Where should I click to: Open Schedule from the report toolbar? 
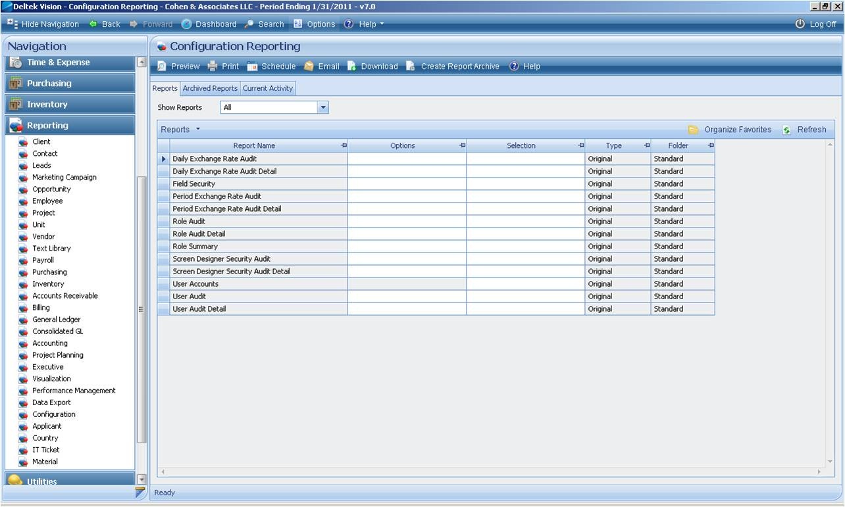[x=271, y=66]
